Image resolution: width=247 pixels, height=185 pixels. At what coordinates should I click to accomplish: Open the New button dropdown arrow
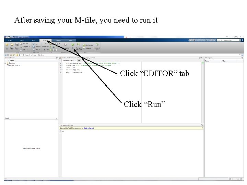tap(7, 50)
